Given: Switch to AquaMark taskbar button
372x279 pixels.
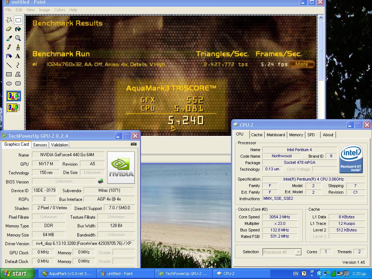Looking at the screenshot, I should tap(67, 274).
